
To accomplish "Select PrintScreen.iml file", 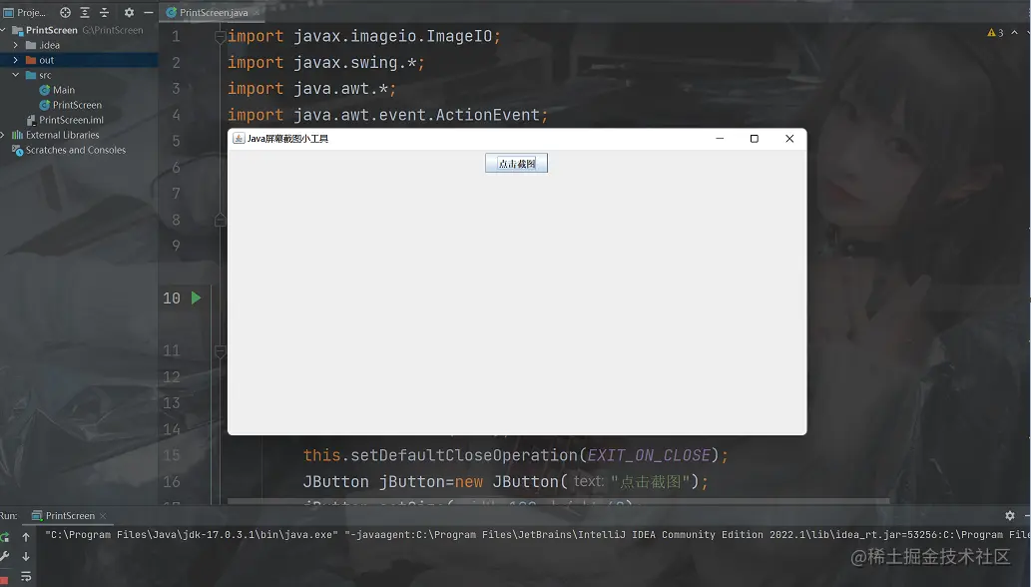I will 65,120.
